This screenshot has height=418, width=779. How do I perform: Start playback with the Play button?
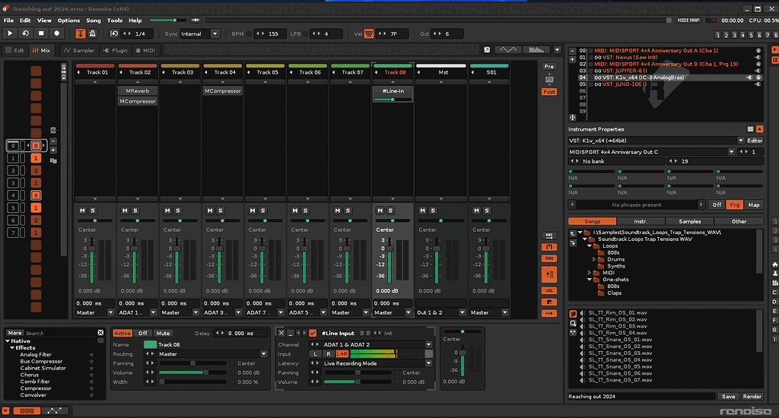(10, 33)
